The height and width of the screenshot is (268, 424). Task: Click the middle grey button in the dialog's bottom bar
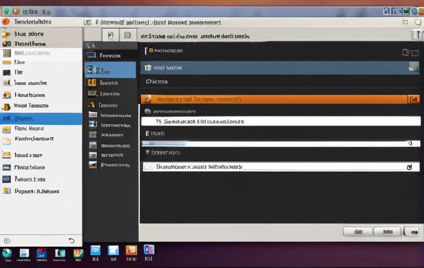point(388,232)
